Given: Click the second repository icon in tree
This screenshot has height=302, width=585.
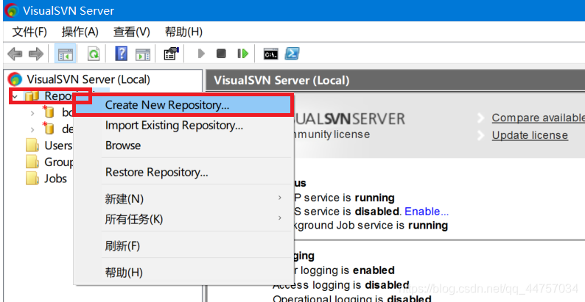Looking at the screenshot, I should [48, 129].
